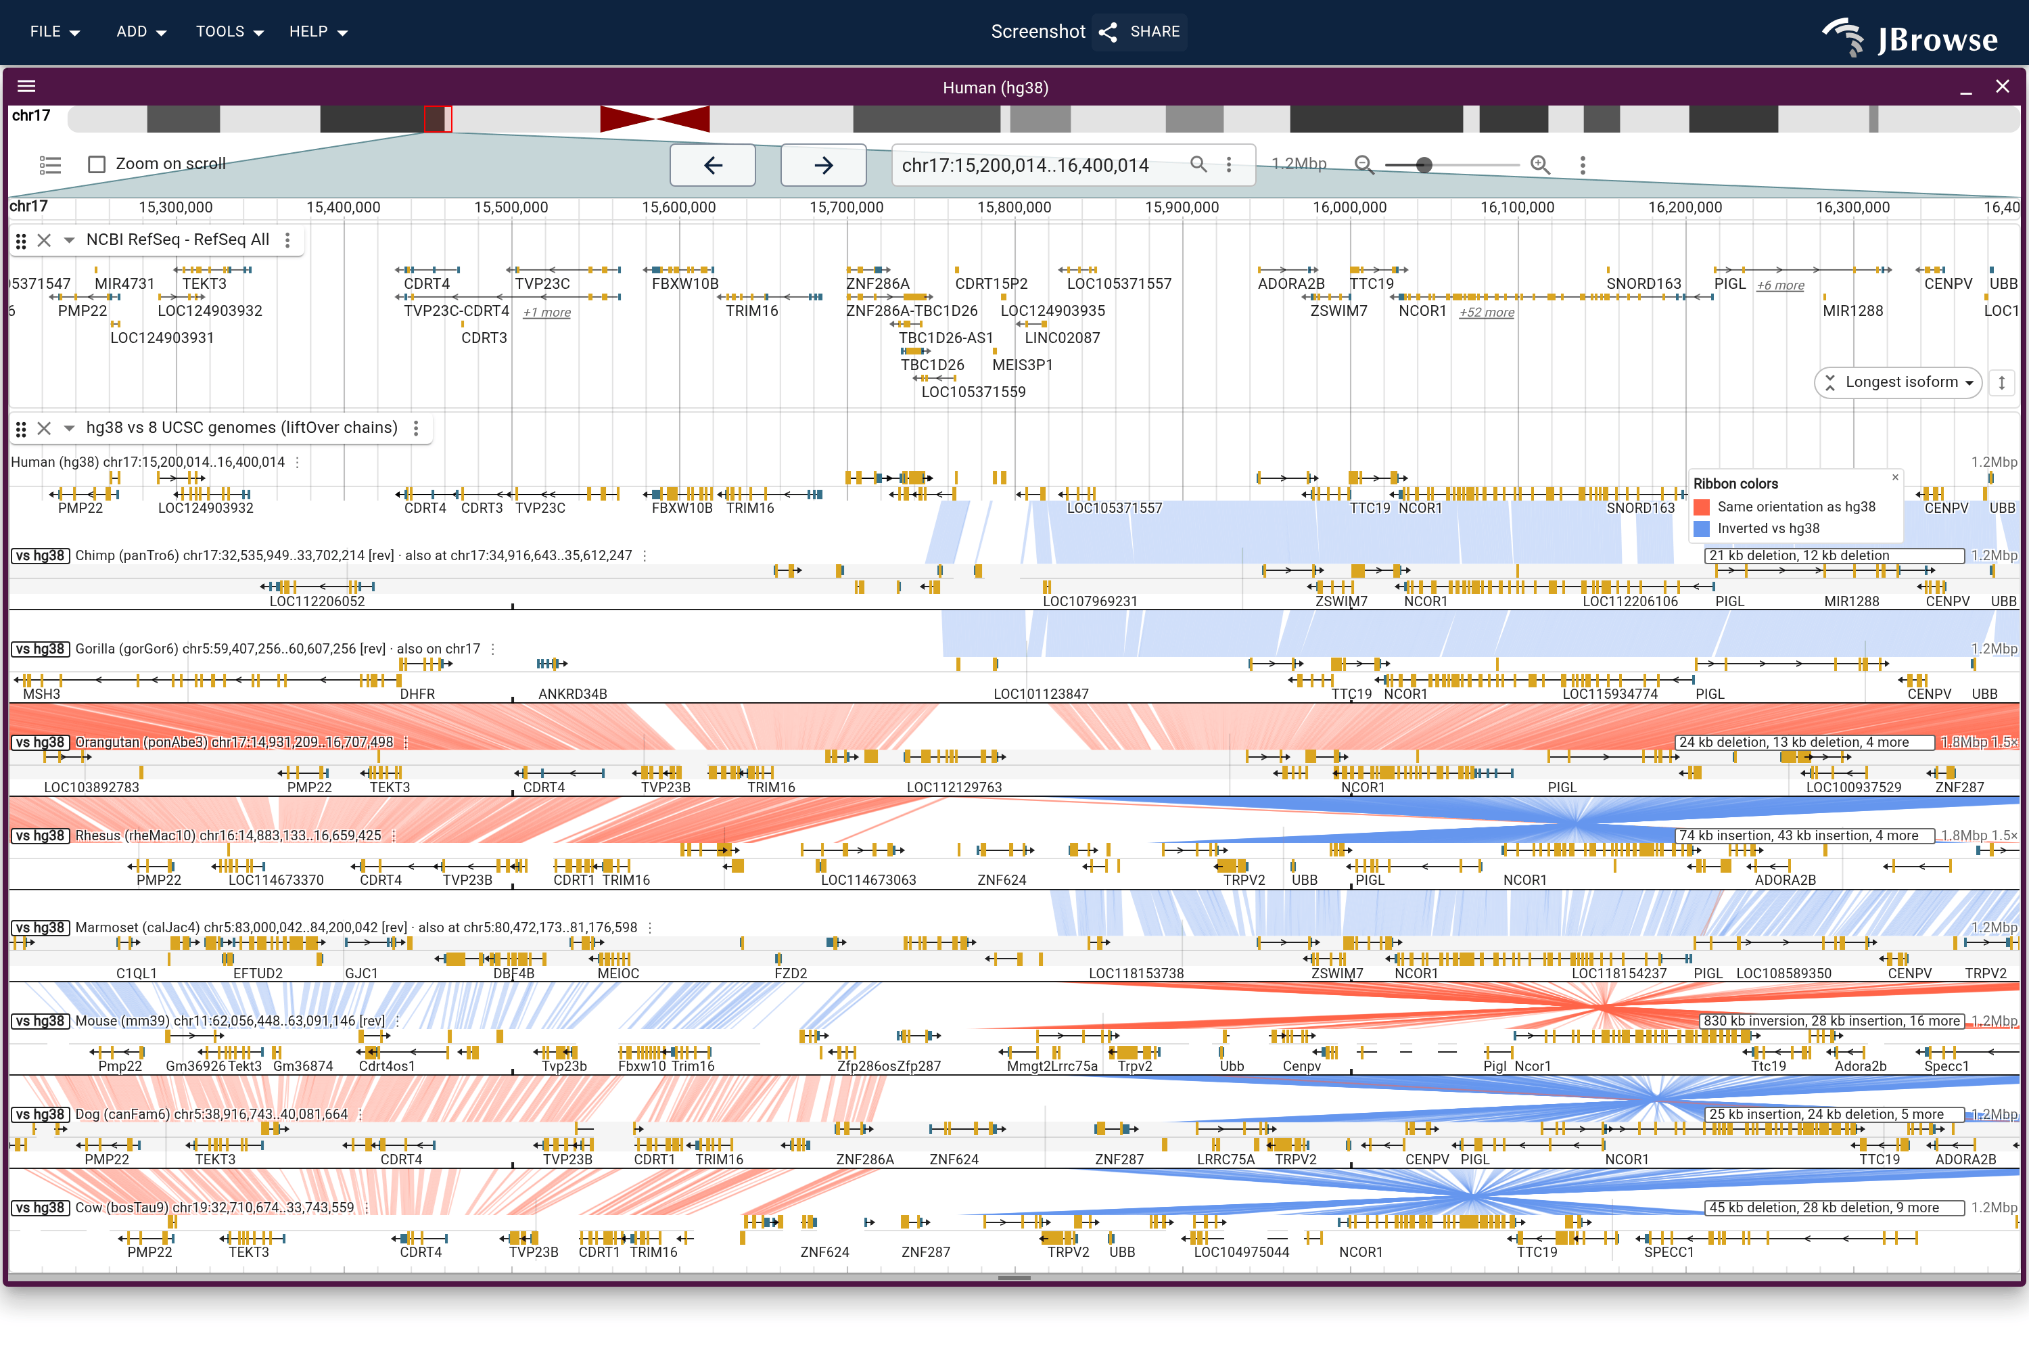
Task: Open Chimp panTro6 row options dots
Action: tap(645, 555)
